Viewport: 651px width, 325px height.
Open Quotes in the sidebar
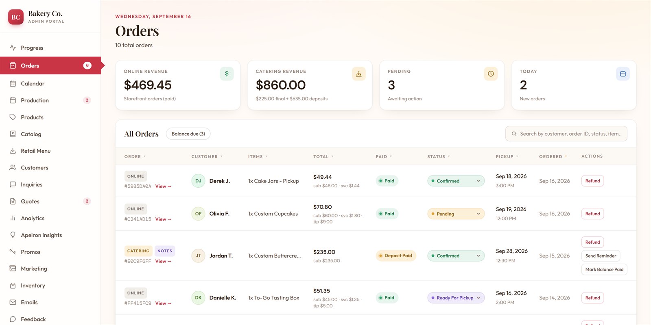point(50,201)
